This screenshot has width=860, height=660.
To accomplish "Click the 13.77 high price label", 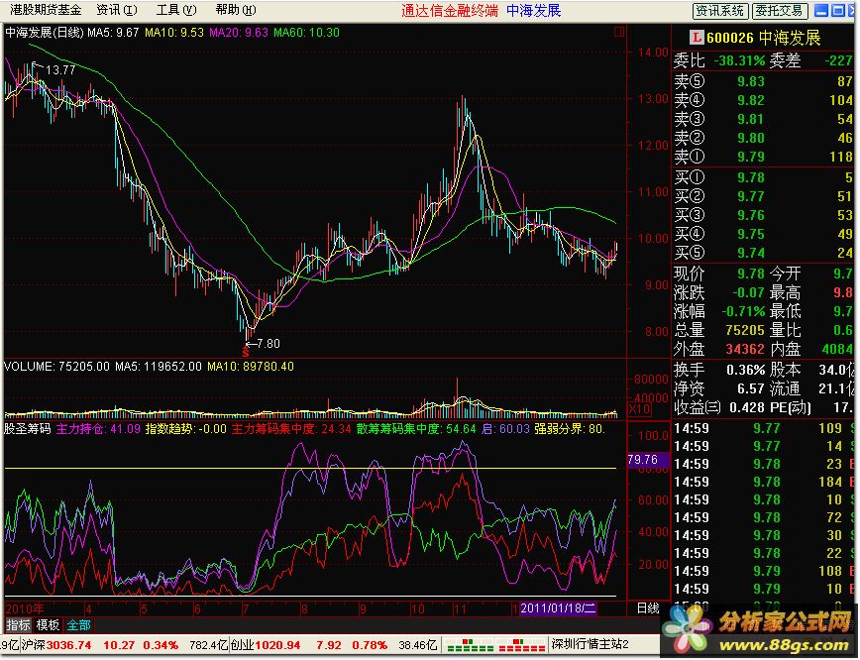I will pyautogui.click(x=60, y=69).
